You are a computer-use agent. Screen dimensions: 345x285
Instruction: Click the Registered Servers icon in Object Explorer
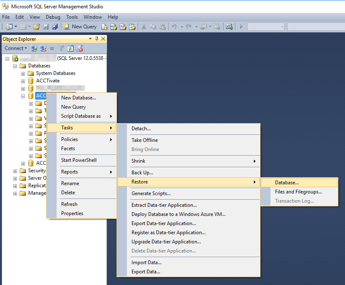(x=79, y=48)
